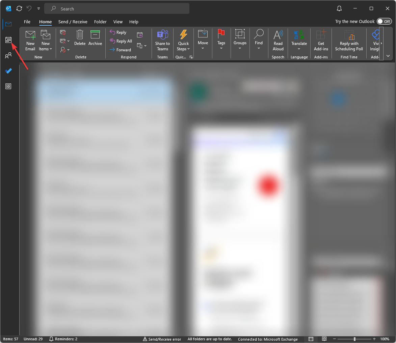Open the To Do checkmark icon

point(8,71)
